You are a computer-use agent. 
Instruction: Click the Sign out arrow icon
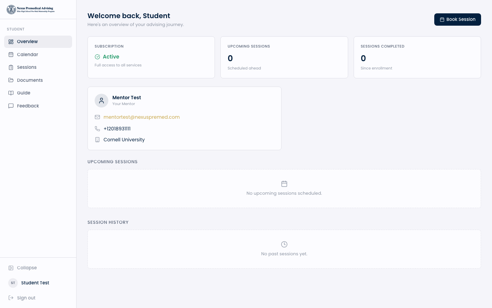11,298
